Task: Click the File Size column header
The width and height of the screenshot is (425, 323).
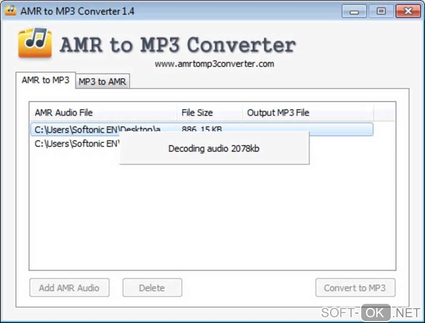Action: coord(210,112)
